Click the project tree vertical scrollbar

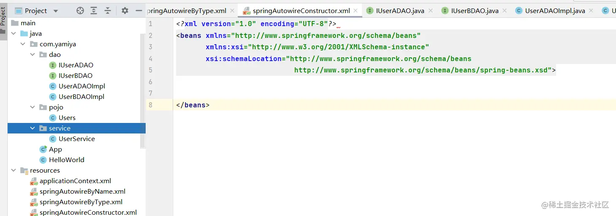pos(143,91)
